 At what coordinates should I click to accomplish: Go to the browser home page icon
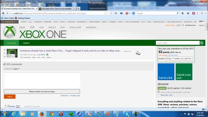188,13
